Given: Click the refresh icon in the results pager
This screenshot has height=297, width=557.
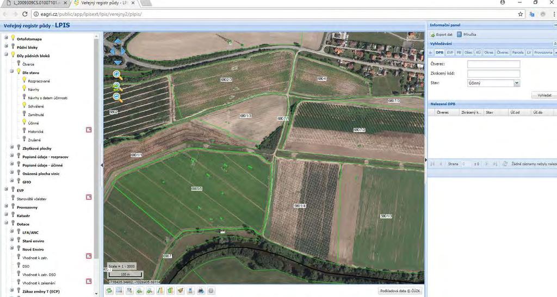Looking at the screenshot, I should click(x=505, y=164).
